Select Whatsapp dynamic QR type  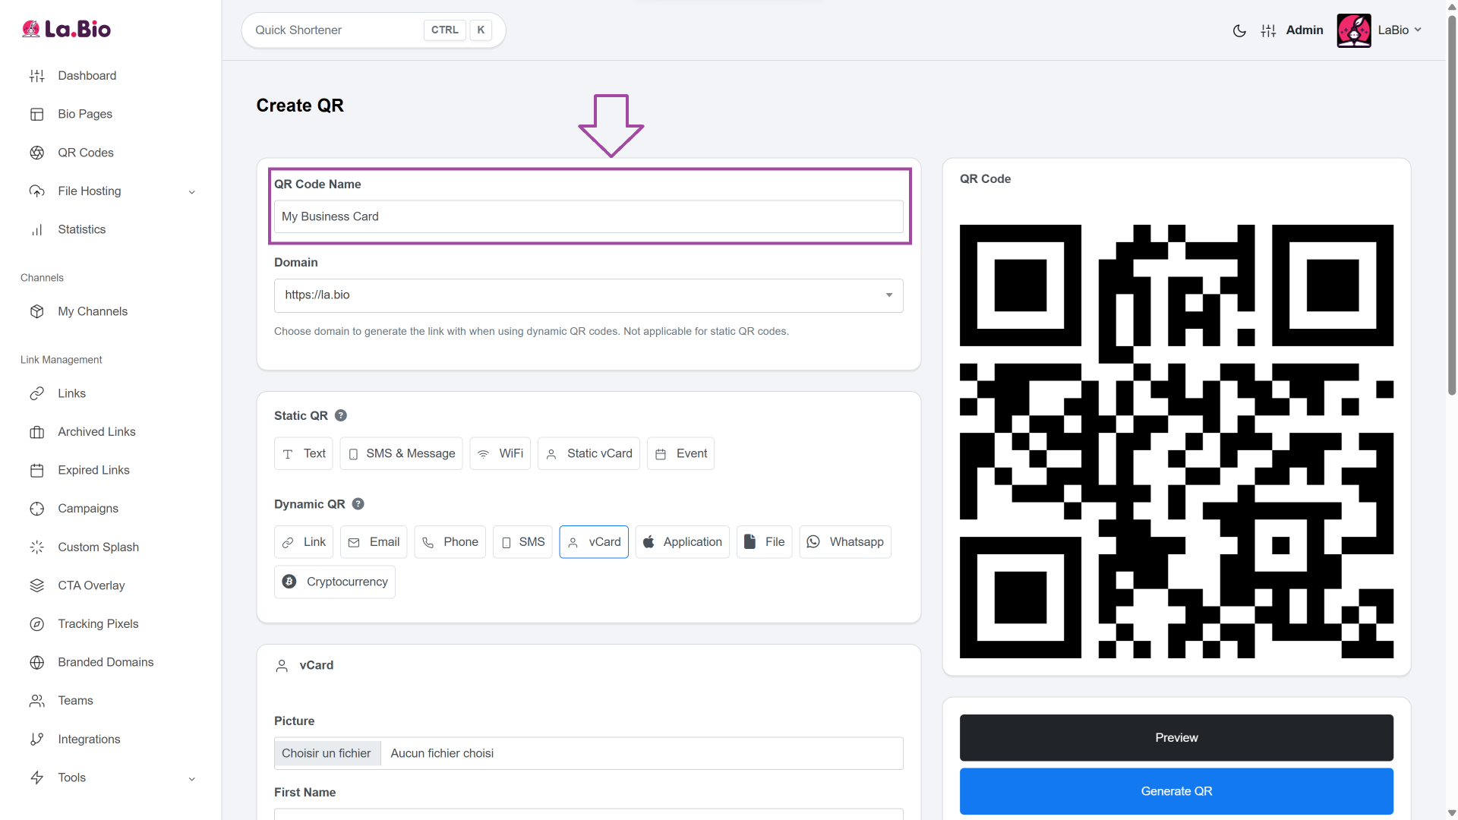click(845, 542)
